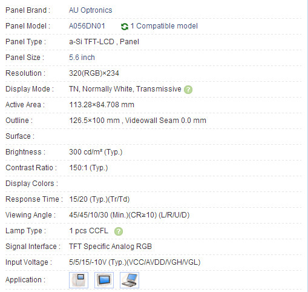Click the TN, Normally White, Transmissive text
This screenshot has height=292, width=308.
tap(125, 89)
